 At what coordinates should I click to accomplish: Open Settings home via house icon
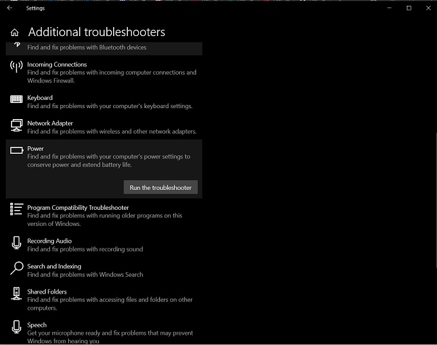[15, 33]
